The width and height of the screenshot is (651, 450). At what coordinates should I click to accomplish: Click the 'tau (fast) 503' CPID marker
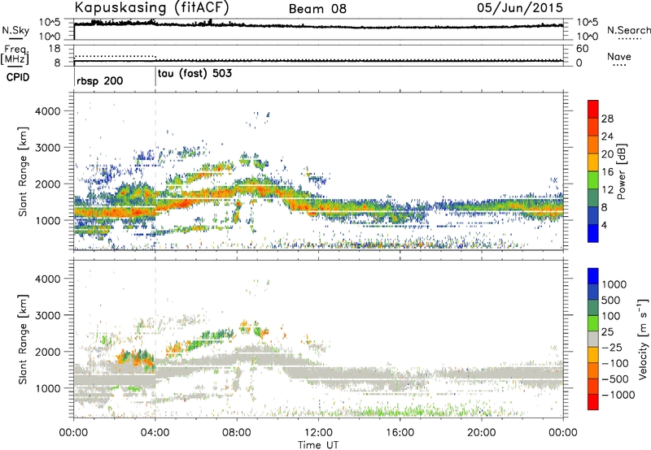[x=194, y=73]
